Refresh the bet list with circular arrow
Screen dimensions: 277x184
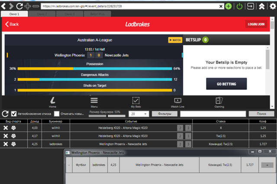point(5,114)
